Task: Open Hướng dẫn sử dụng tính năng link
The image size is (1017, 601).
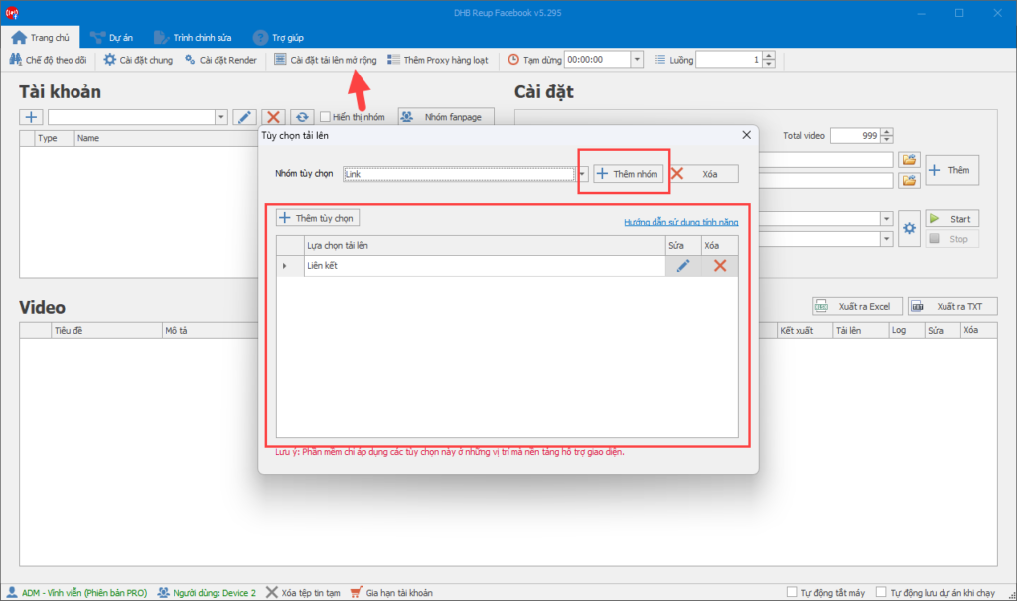Action: click(x=680, y=223)
